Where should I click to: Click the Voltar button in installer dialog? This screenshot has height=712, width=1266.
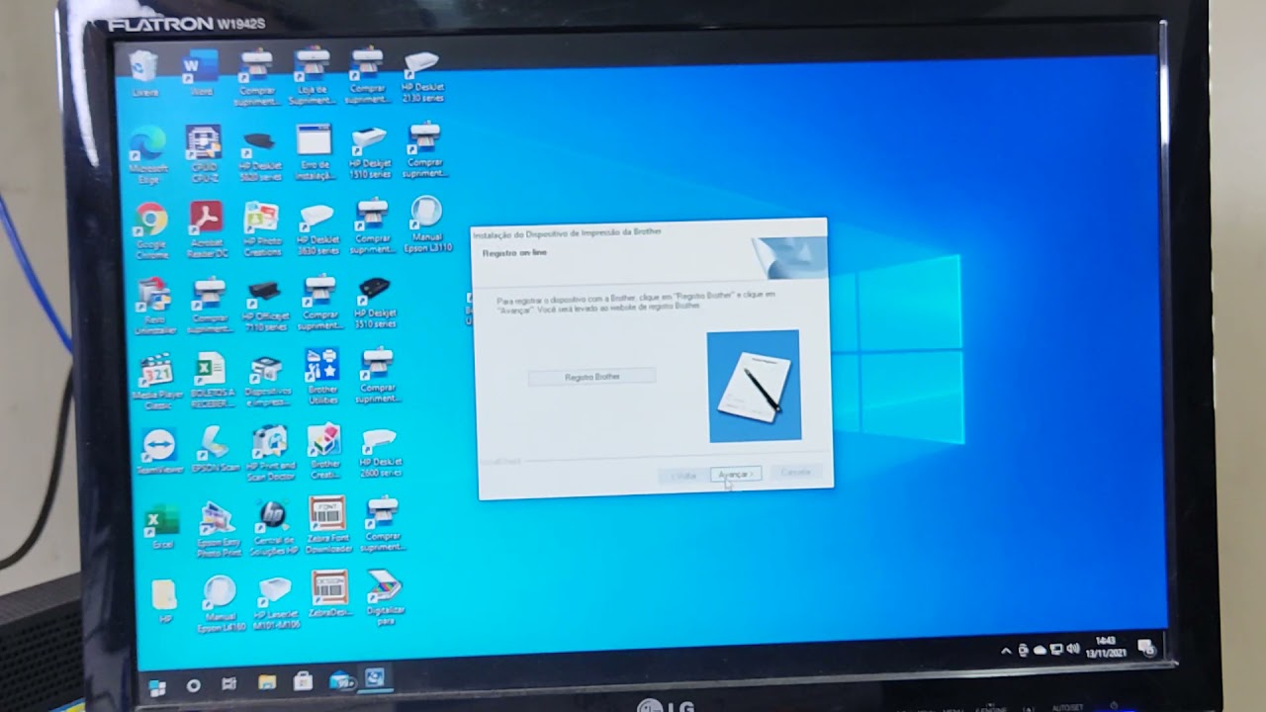click(x=683, y=476)
